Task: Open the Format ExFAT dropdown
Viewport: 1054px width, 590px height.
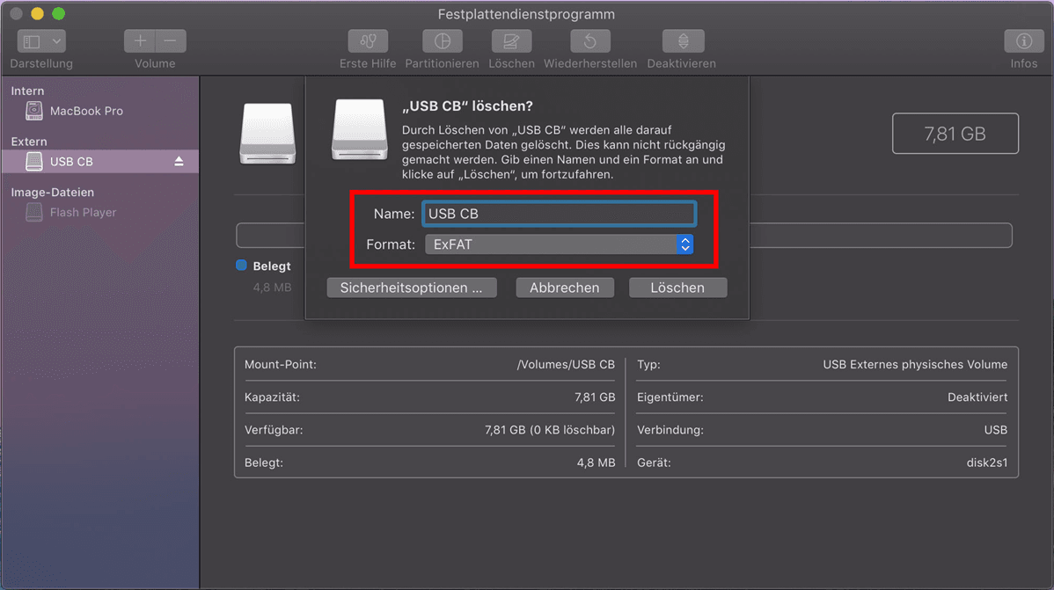Action: pyautogui.click(x=560, y=244)
